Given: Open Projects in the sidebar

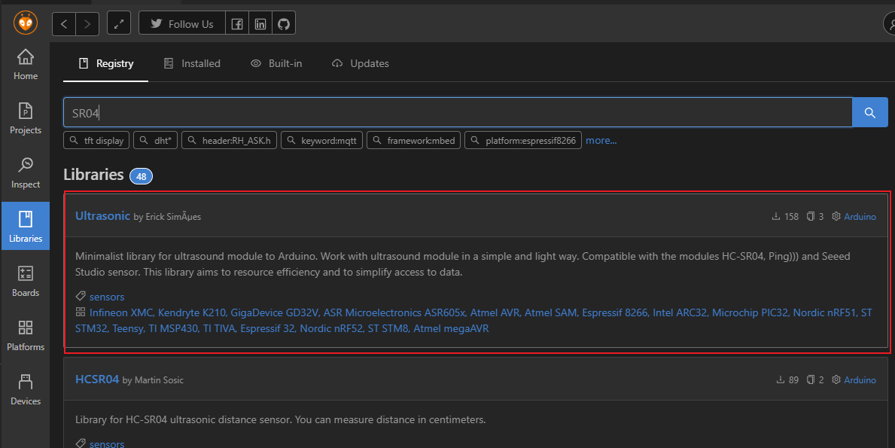Looking at the screenshot, I should pos(25,118).
